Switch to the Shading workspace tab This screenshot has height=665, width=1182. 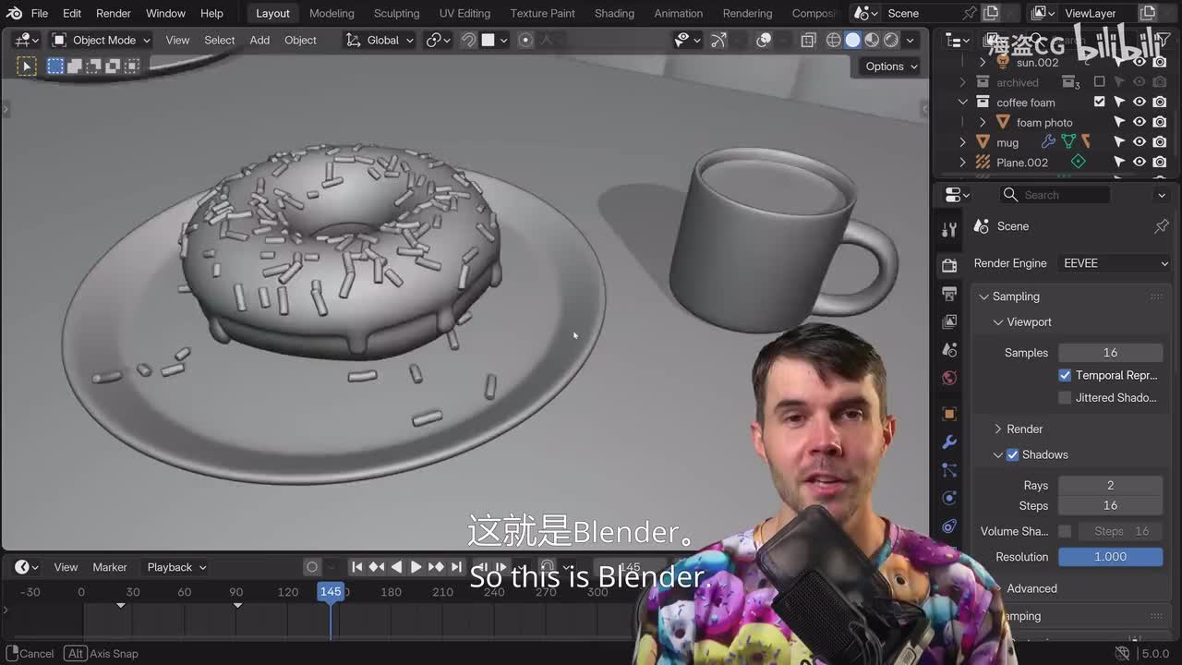(614, 13)
